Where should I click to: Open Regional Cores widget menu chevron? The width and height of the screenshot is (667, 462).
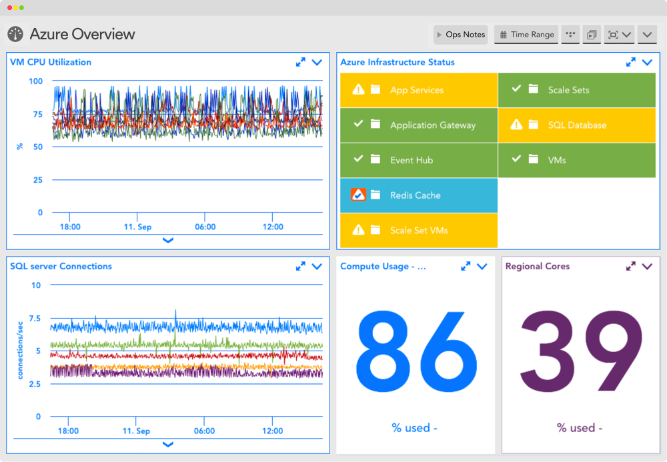(647, 267)
